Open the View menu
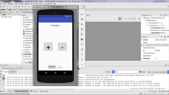Screen dimensions: 169x95 click(5, 4)
